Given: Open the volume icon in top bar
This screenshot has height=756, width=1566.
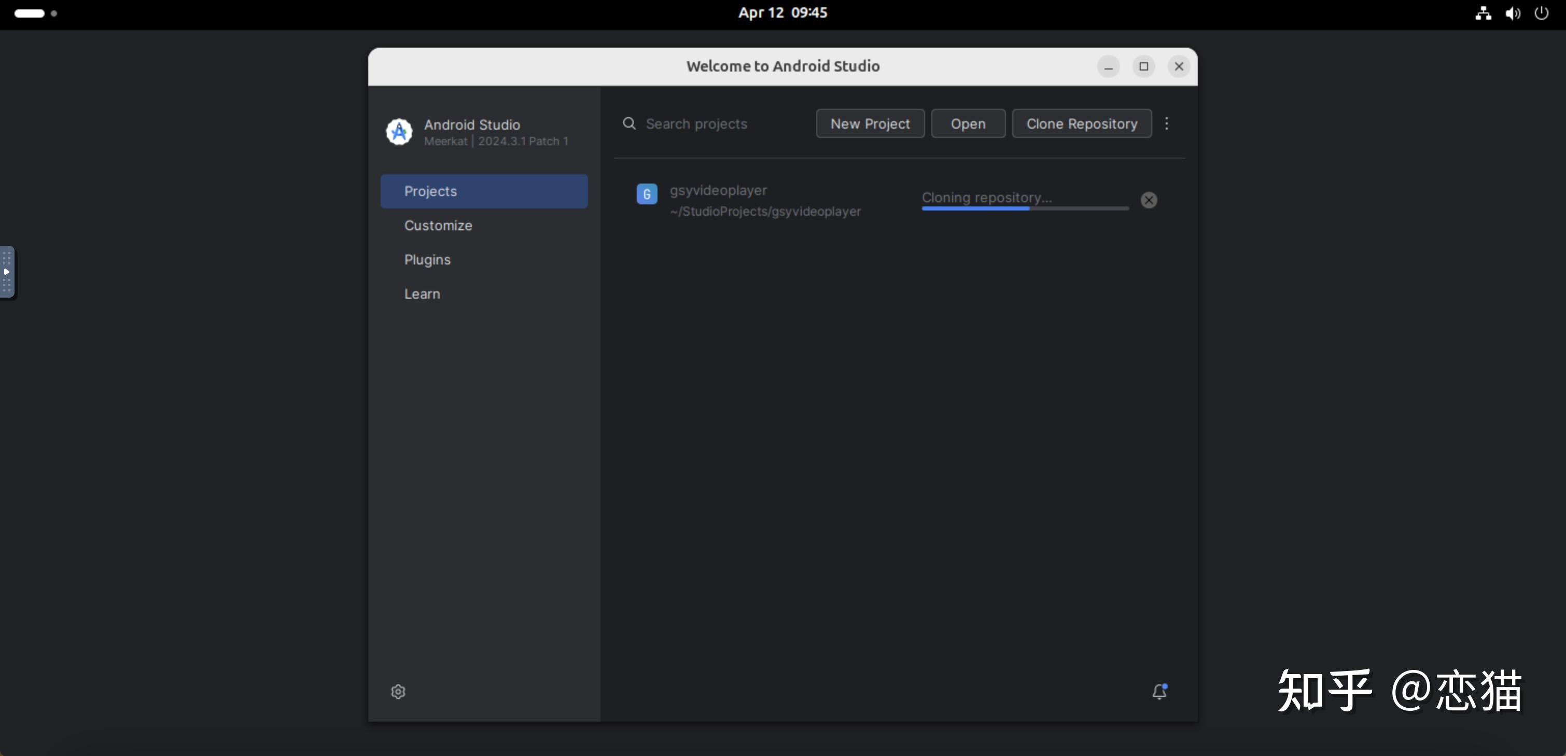Looking at the screenshot, I should [1513, 13].
